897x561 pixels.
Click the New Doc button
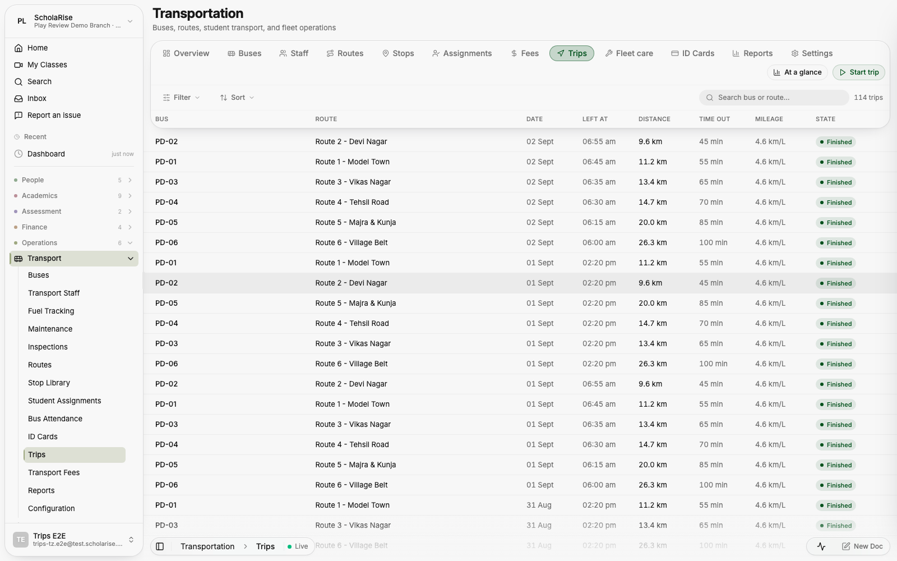pyautogui.click(x=862, y=546)
